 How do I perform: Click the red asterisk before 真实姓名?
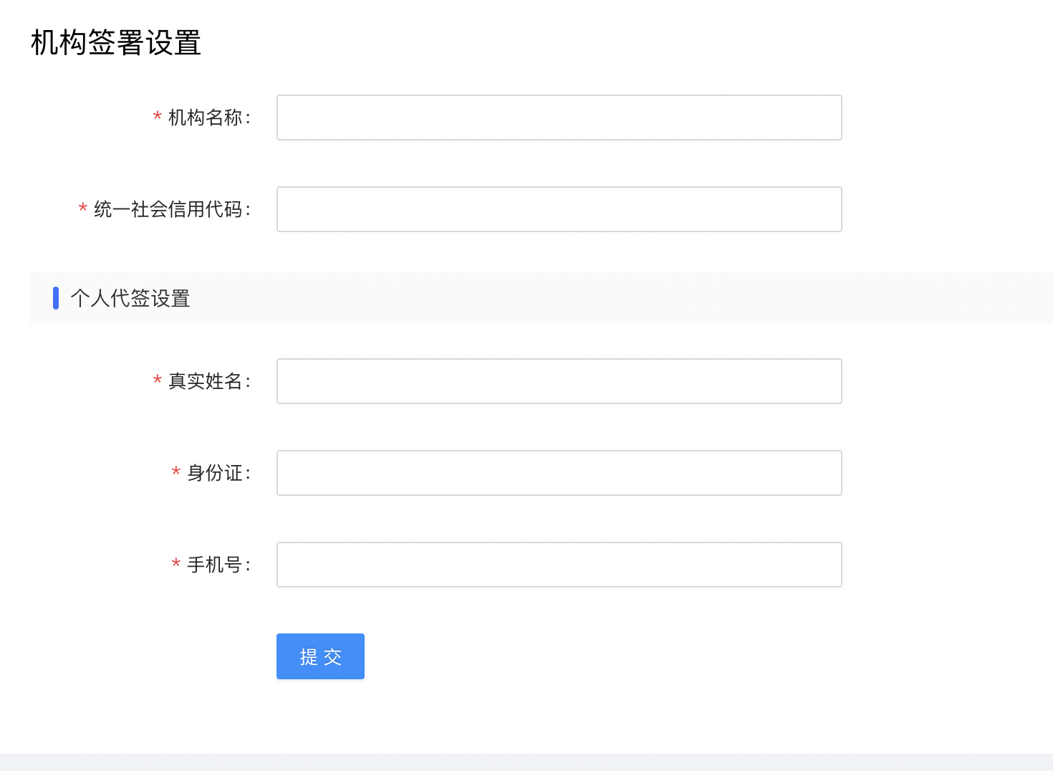pos(157,380)
